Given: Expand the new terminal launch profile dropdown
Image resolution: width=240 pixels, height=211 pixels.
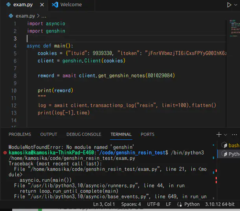Looking at the screenshot, I should coord(225,134).
